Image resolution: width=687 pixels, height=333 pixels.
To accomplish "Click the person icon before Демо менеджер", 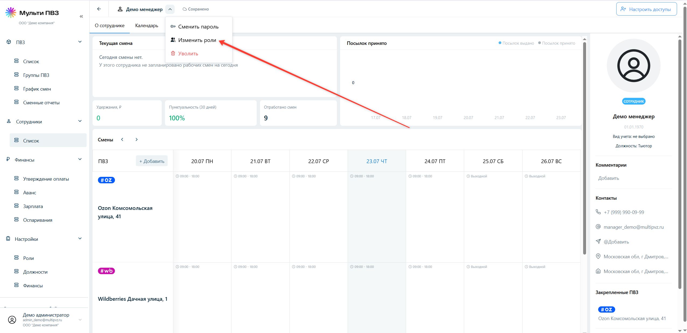I will pyautogui.click(x=120, y=9).
